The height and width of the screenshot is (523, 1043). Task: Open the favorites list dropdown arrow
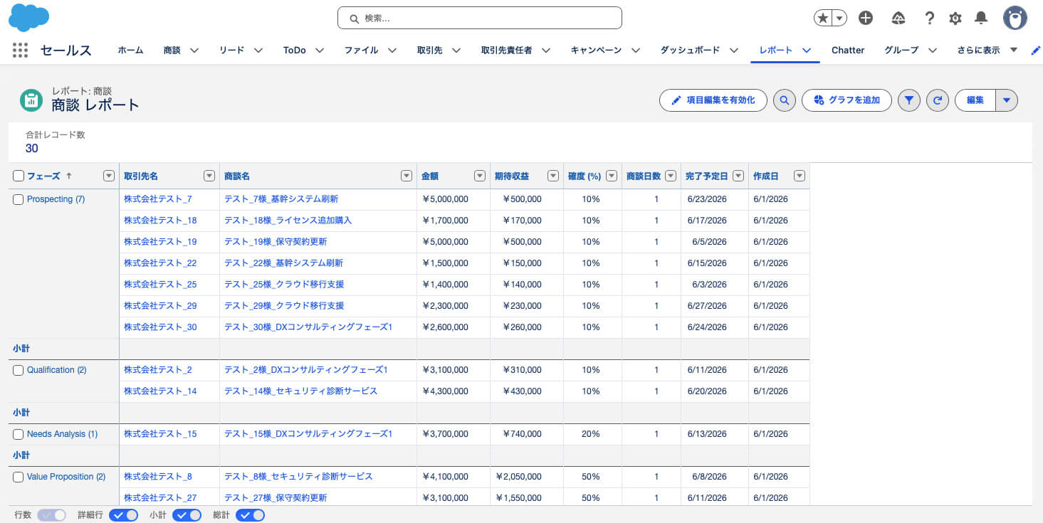point(839,19)
